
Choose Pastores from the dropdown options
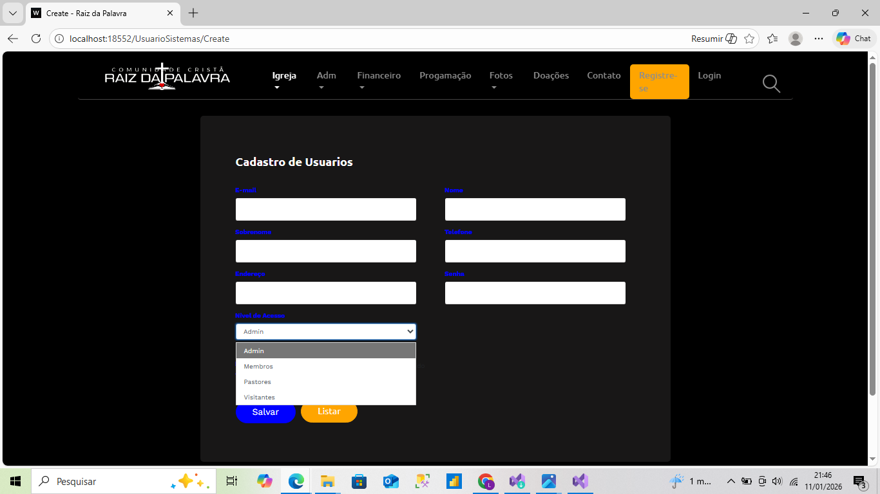click(x=257, y=382)
